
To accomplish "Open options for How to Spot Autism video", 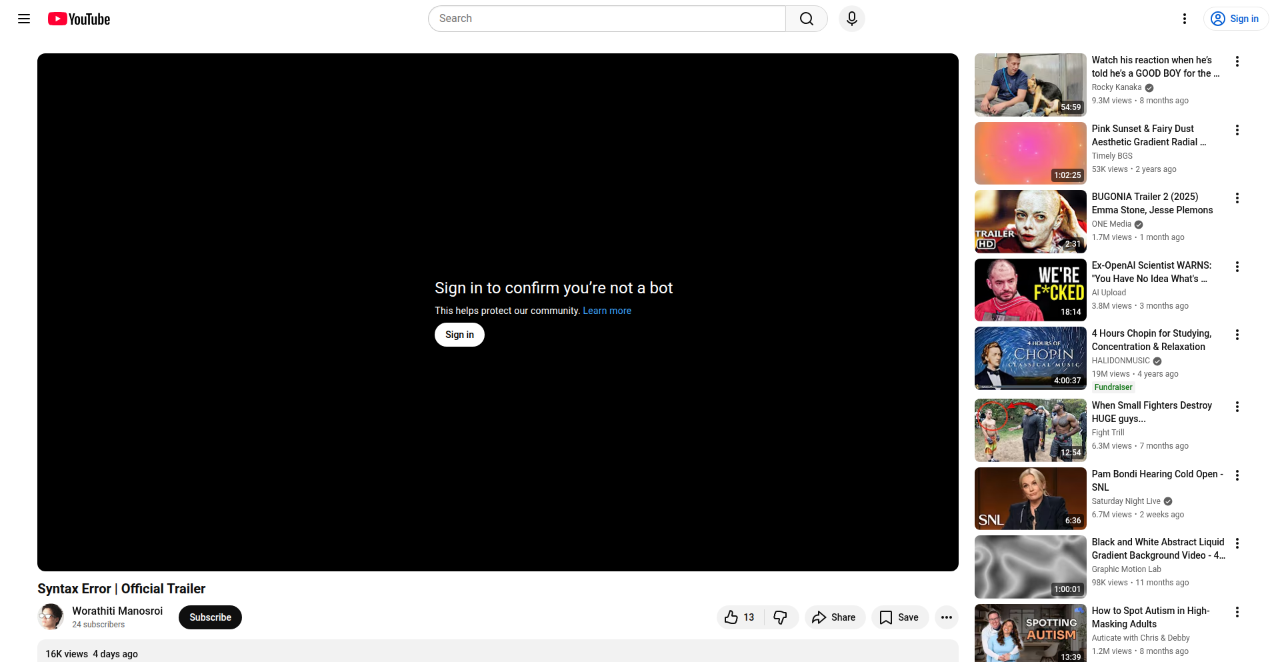I will 1237,612.
